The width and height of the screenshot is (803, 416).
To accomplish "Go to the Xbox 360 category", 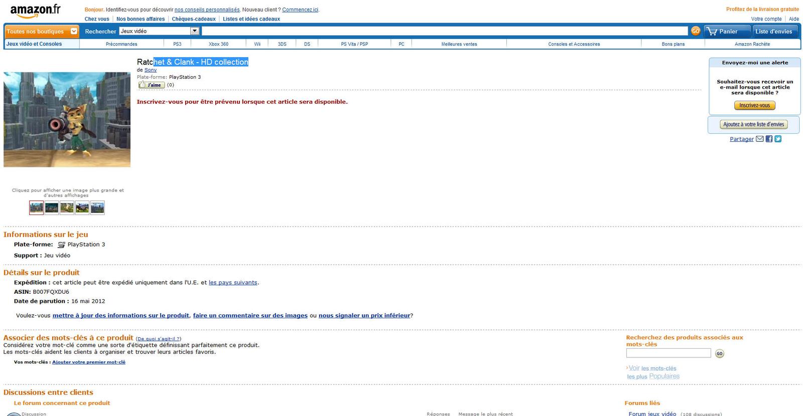I will pyautogui.click(x=218, y=44).
